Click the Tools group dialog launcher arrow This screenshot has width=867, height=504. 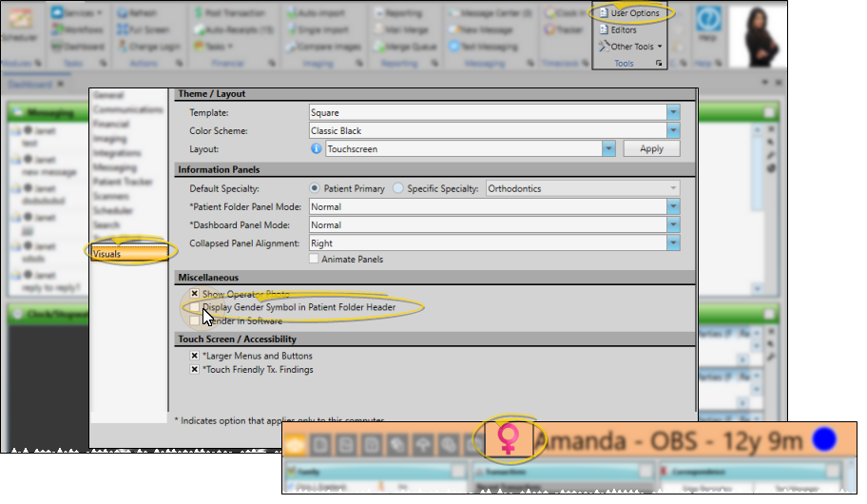click(x=660, y=64)
